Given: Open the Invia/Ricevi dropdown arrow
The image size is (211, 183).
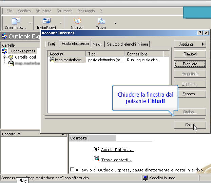Looking at the screenshot, I should pos(61,23).
